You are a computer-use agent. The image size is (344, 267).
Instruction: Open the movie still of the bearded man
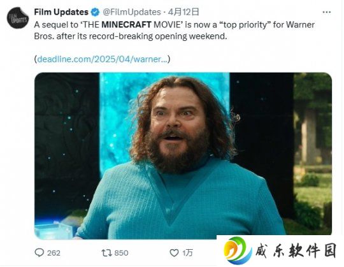point(183,155)
